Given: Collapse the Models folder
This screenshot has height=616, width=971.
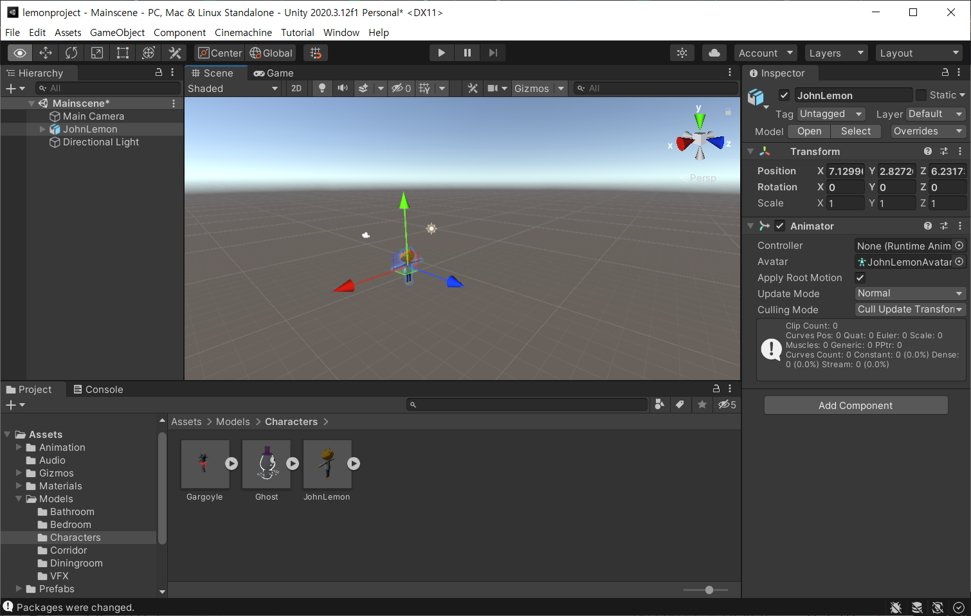Looking at the screenshot, I should 19,499.
